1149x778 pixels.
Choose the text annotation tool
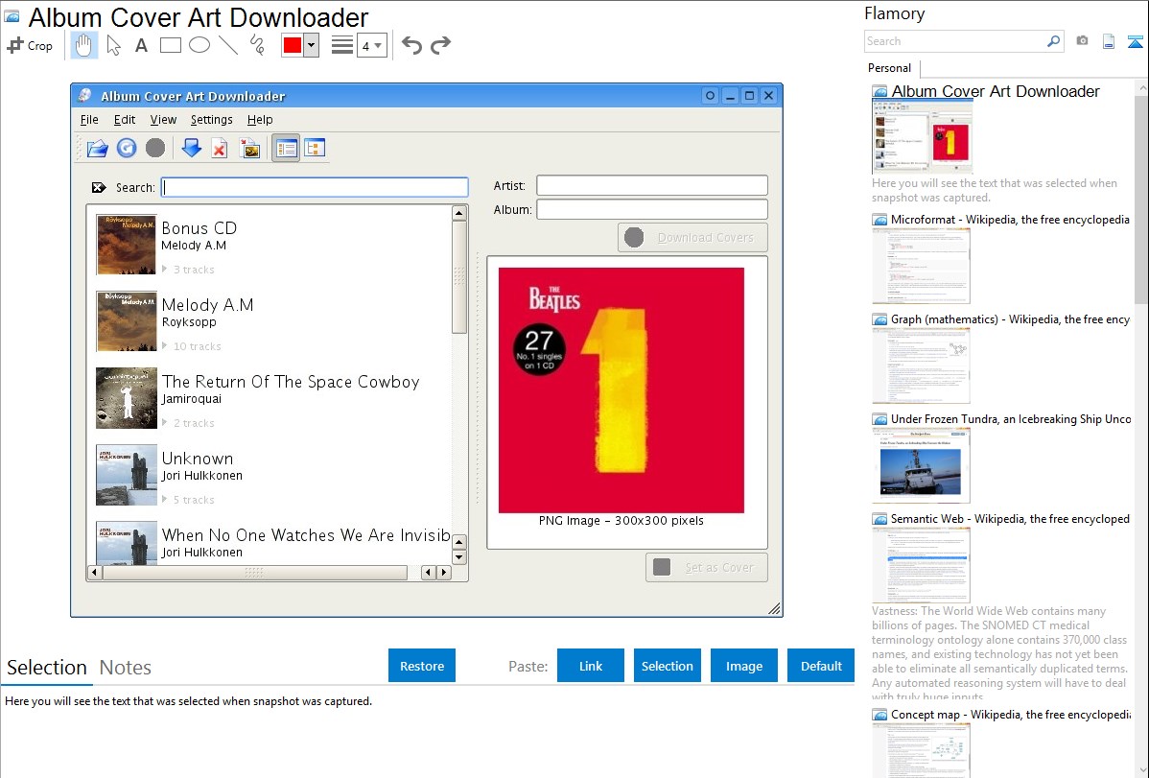(x=141, y=45)
